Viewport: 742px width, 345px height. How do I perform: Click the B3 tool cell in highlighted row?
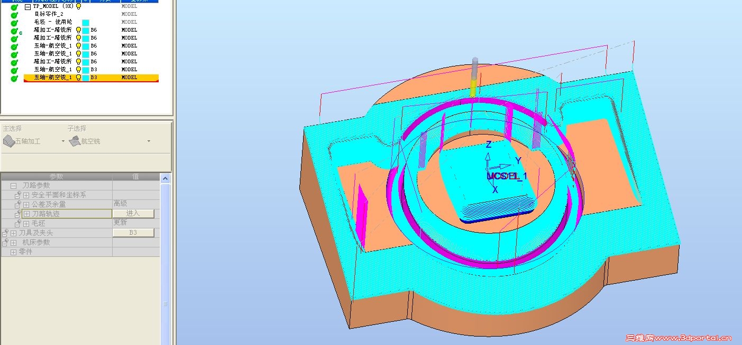(94, 78)
